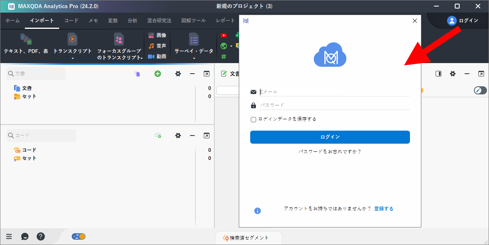489x245 pixels.
Task: Toggle the edit mode pencil switch
Action: pos(480,90)
